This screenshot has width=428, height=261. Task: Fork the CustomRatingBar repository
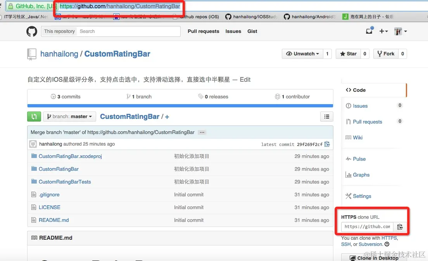386,54
